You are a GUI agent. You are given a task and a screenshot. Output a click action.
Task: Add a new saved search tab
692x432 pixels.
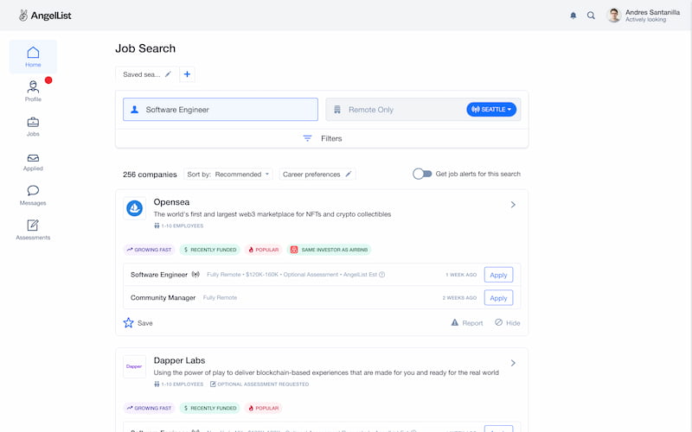[187, 74]
